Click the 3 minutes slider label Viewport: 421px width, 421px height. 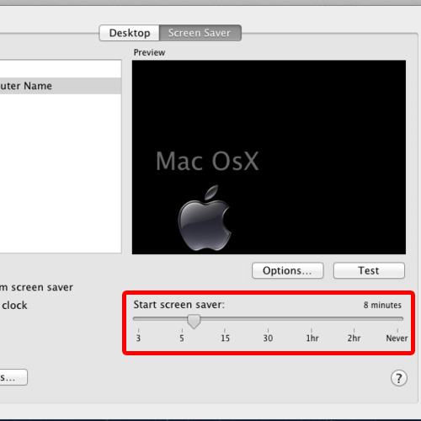138,338
